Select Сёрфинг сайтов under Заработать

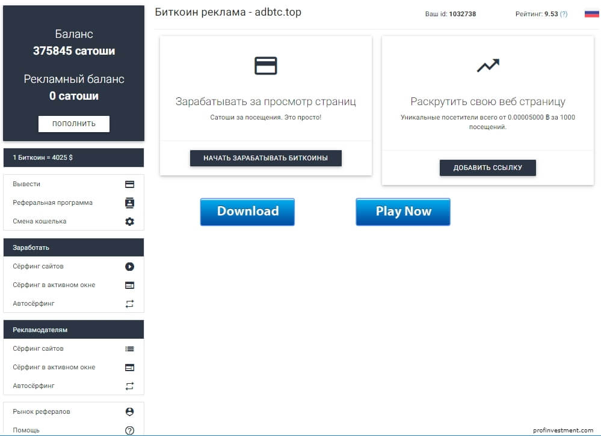73,266
